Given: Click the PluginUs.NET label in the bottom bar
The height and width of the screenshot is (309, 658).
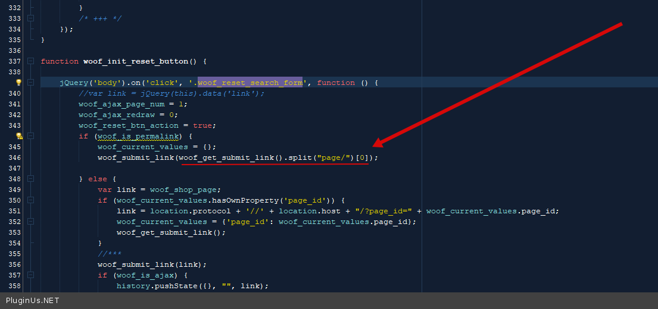Looking at the screenshot, I should point(33,301).
